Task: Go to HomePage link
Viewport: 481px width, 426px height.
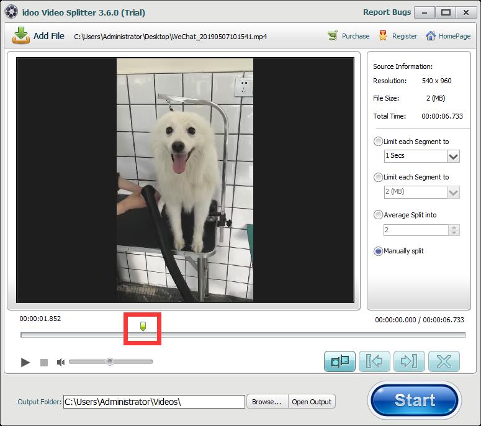Action: (x=448, y=36)
